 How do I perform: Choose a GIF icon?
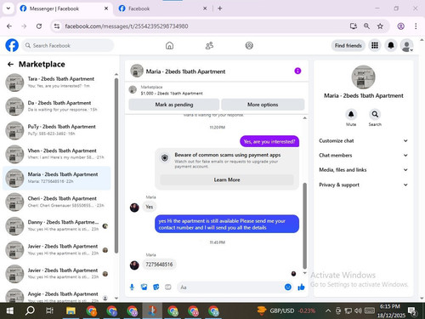168,288
